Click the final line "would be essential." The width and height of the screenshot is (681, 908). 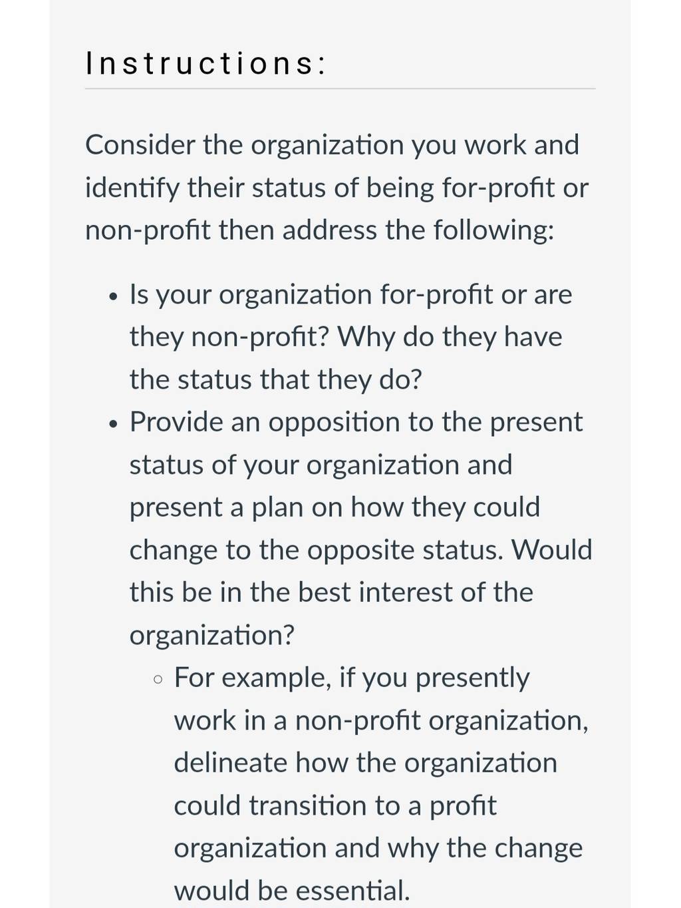[292, 891]
